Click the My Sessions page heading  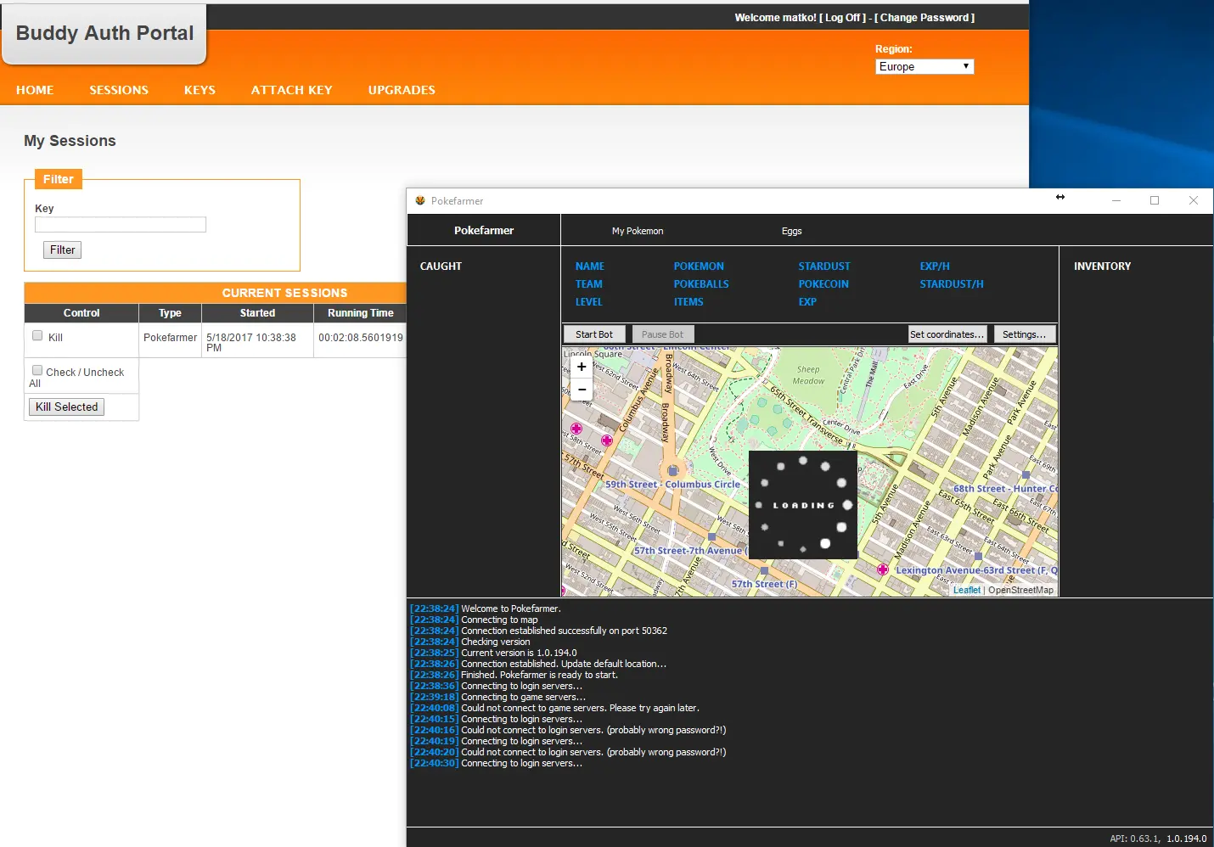coord(70,141)
